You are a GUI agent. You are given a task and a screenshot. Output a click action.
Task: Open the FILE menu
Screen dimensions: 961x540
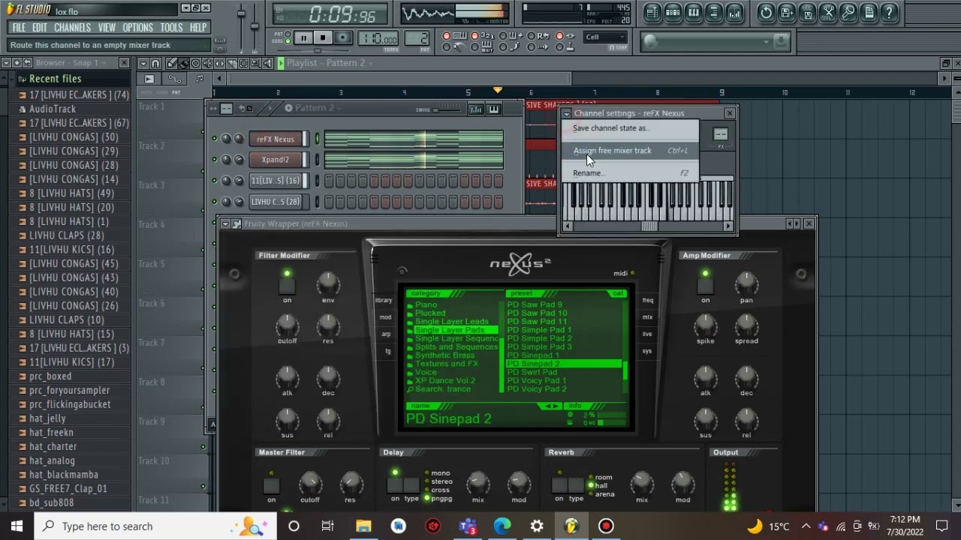(19, 28)
